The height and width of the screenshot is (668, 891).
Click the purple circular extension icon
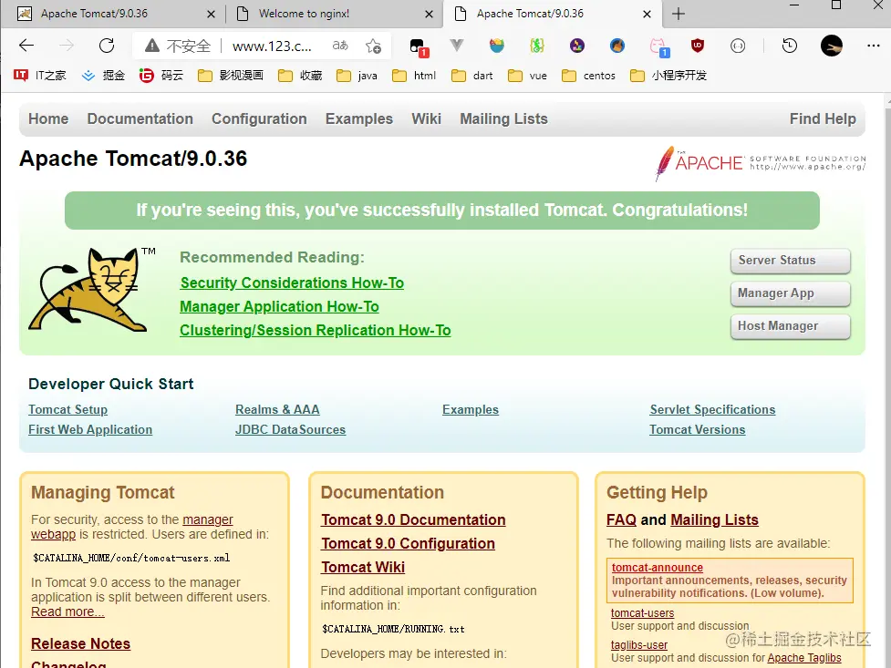pos(577,46)
